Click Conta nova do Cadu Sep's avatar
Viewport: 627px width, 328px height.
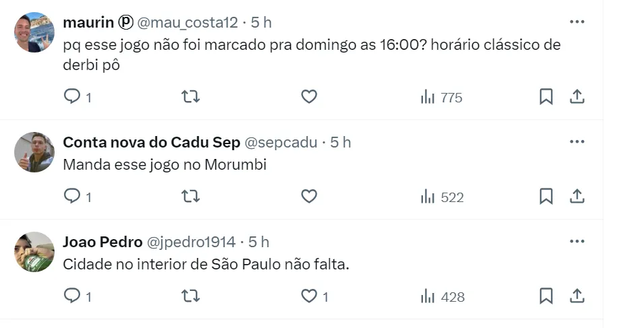click(x=34, y=152)
